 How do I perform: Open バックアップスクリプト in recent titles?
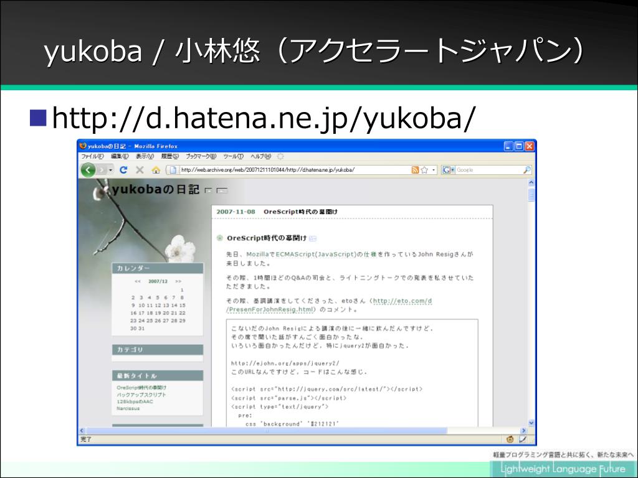coord(141,395)
